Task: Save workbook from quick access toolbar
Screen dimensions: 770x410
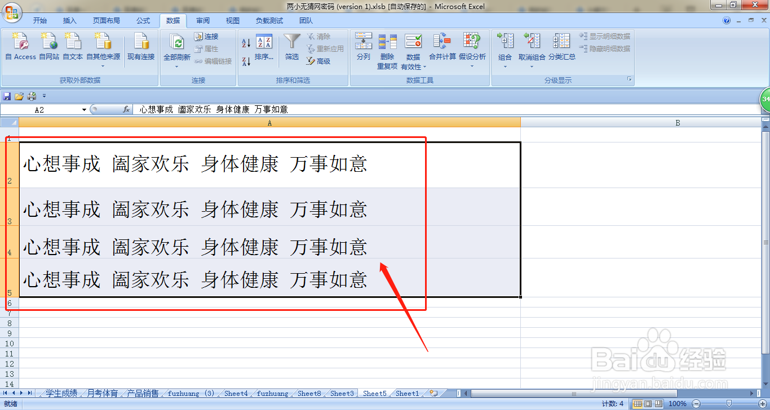Action: [7, 96]
